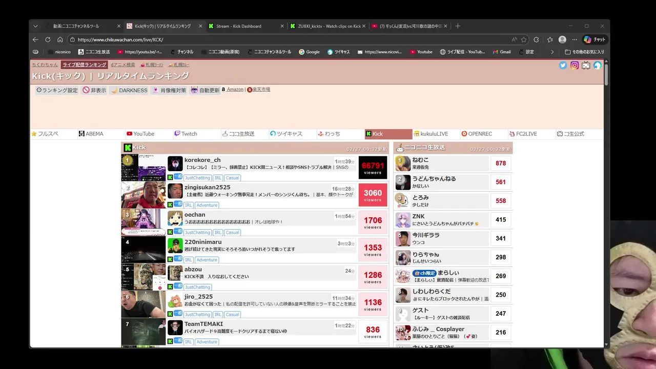Click ねむこ's avatar in ニコニコ生放送 list
Viewport: 656px width, 369px height.
[x=403, y=163]
